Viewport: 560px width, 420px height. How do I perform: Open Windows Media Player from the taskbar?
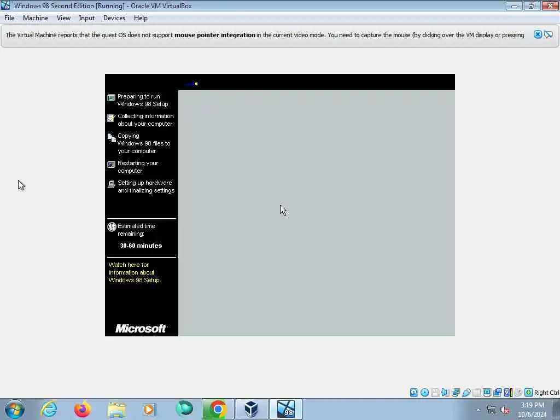click(x=149, y=409)
